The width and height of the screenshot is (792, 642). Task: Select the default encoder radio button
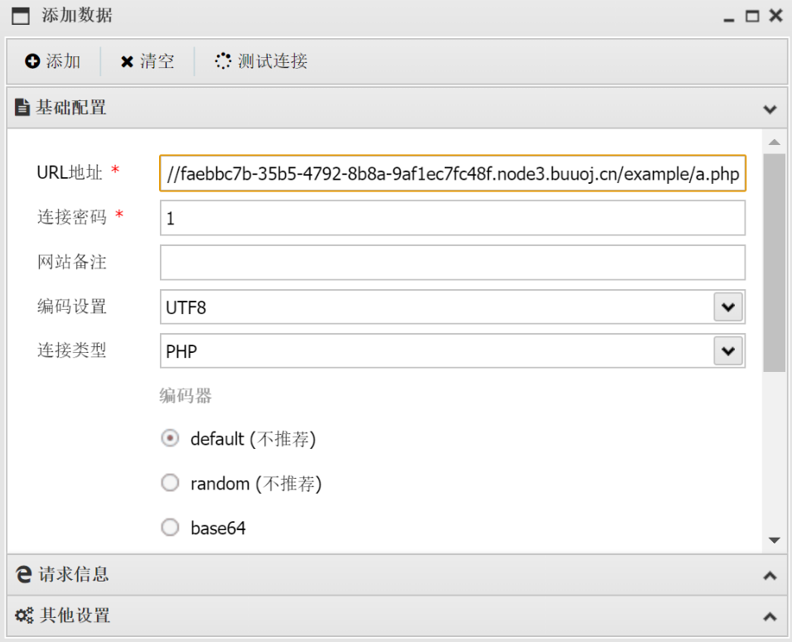point(170,438)
